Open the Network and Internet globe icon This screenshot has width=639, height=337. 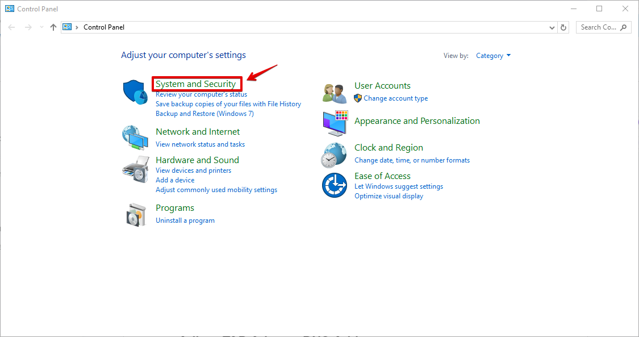click(x=135, y=137)
